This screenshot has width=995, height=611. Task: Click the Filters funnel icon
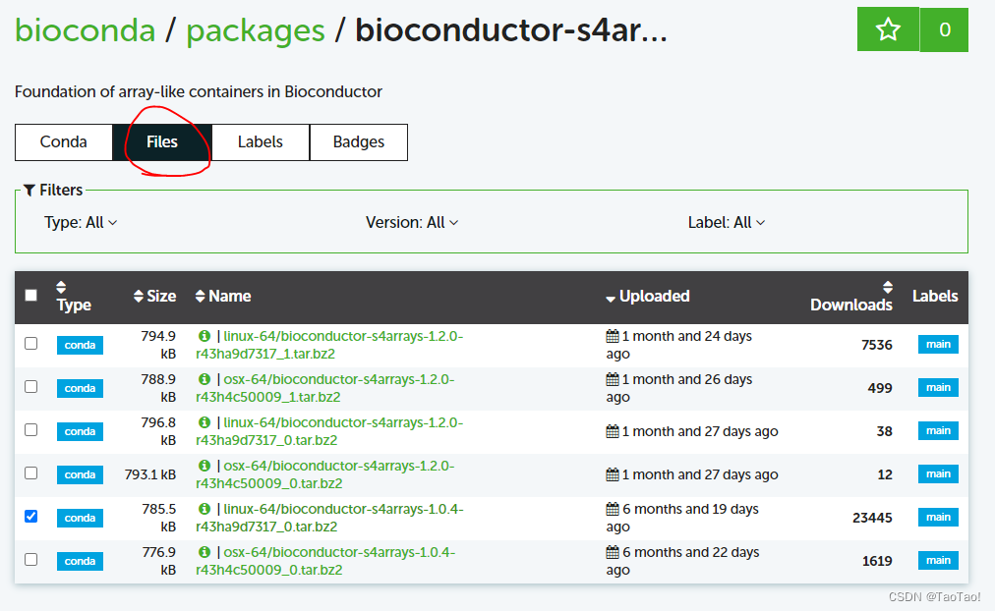click(x=29, y=191)
